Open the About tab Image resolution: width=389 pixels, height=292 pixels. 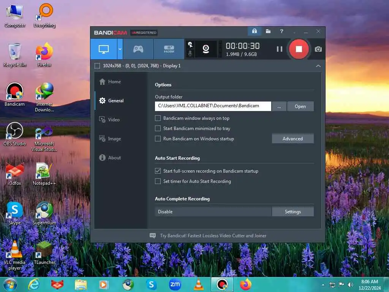point(110,158)
